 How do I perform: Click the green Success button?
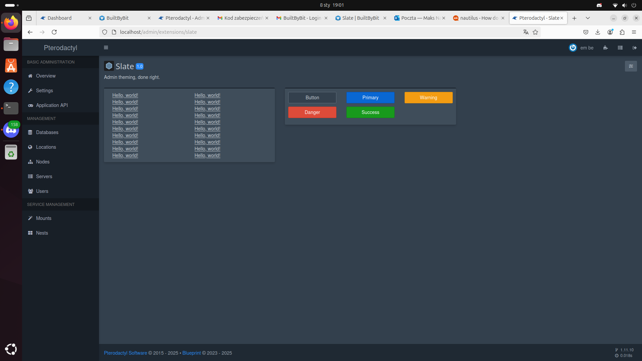[x=370, y=112]
